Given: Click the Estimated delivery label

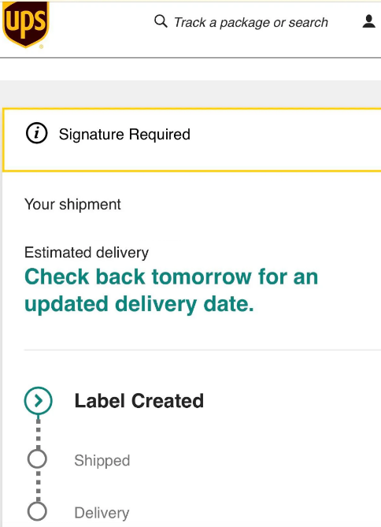Looking at the screenshot, I should (x=87, y=252).
